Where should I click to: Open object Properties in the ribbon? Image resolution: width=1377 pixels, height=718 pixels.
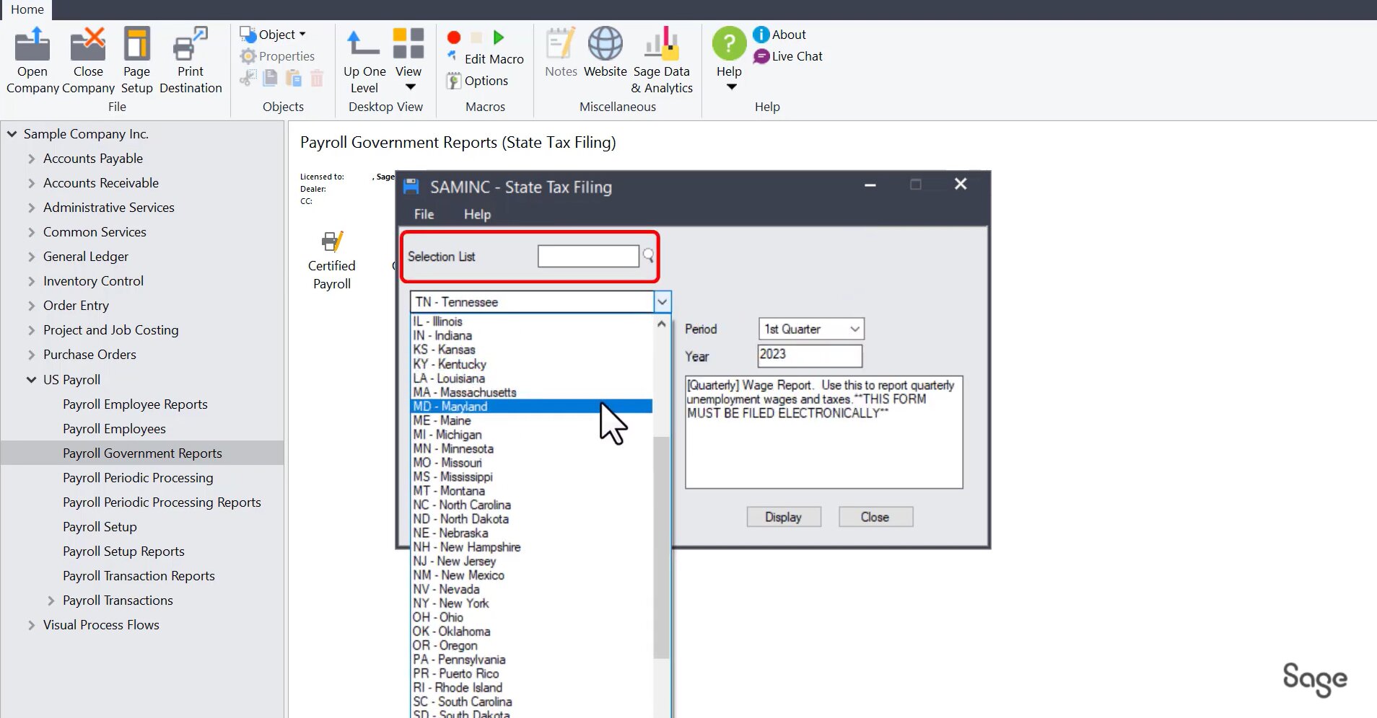(x=278, y=56)
